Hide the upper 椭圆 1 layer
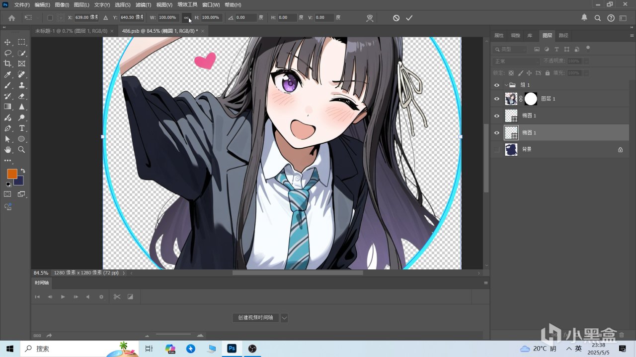636x357 pixels. pyautogui.click(x=496, y=116)
